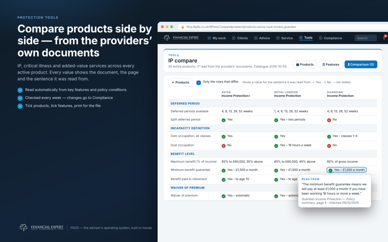Screen dimensions: 388x242
Task: Open the Clients menu
Action: point(240,38)
